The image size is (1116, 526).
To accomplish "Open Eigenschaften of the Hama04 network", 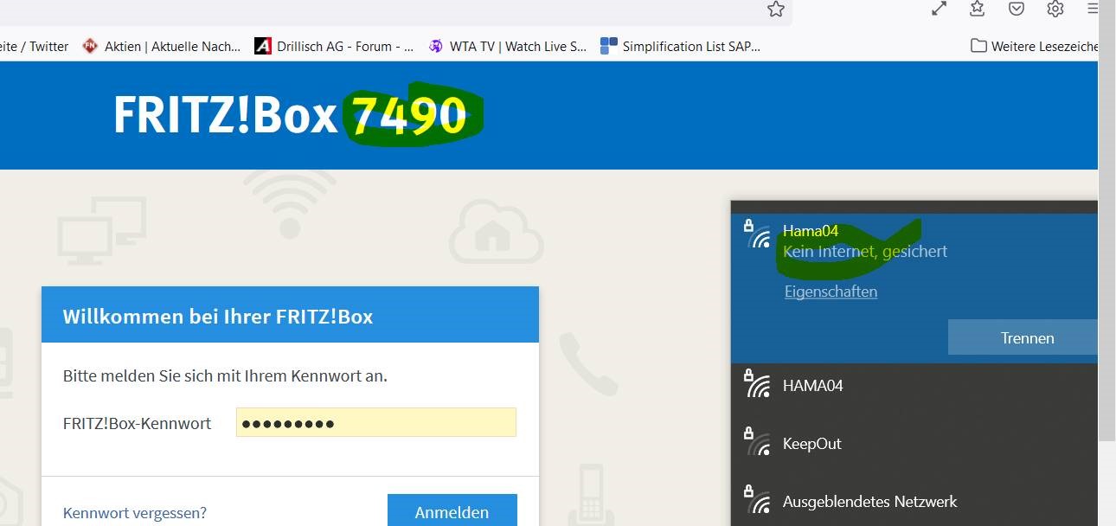I will pyautogui.click(x=831, y=292).
